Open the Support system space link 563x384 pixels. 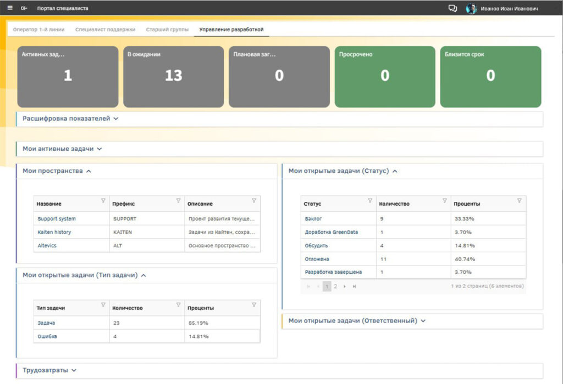[x=56, y=219]
